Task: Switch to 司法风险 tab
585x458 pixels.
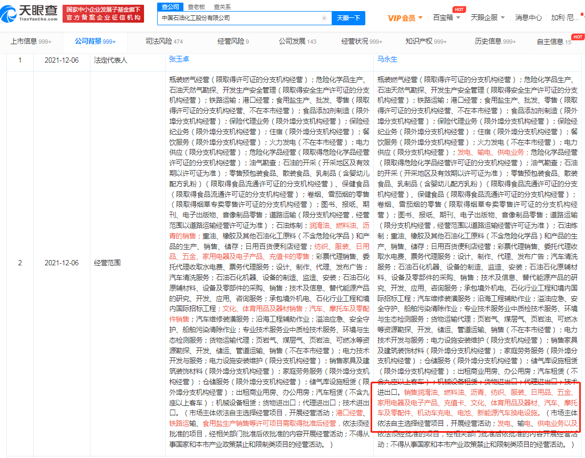Action: [164, 42]
